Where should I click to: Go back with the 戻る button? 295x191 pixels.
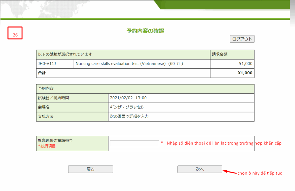point(90,169)
